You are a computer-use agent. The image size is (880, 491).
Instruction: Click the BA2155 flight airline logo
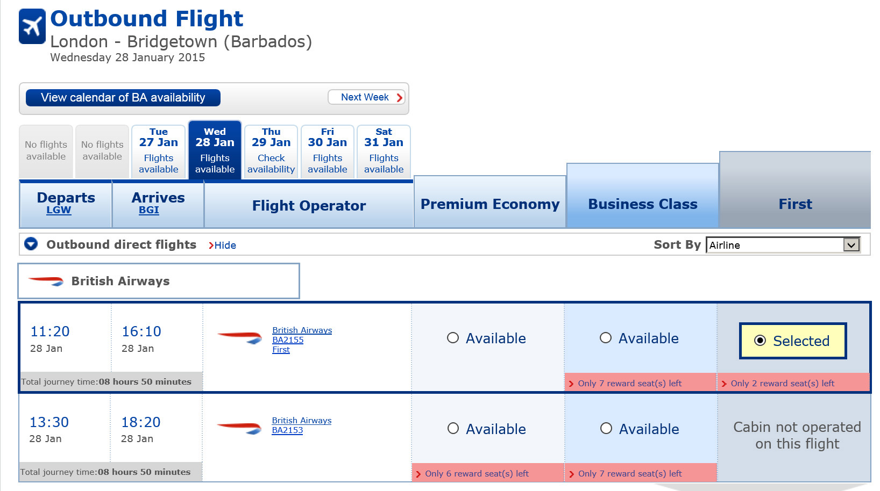239,337
